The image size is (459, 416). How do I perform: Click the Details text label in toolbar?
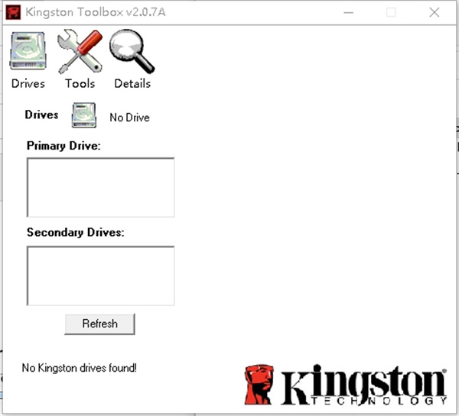(x=132, y=83)
